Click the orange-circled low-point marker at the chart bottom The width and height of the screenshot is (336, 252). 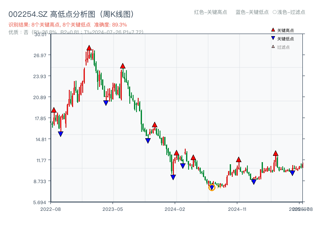tap(212, 187)
